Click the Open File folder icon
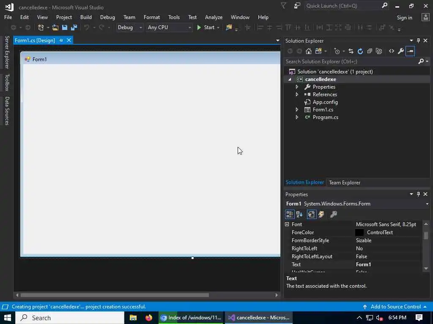Image resolution: width=433 pixels, height=324 pixels. 55,27
